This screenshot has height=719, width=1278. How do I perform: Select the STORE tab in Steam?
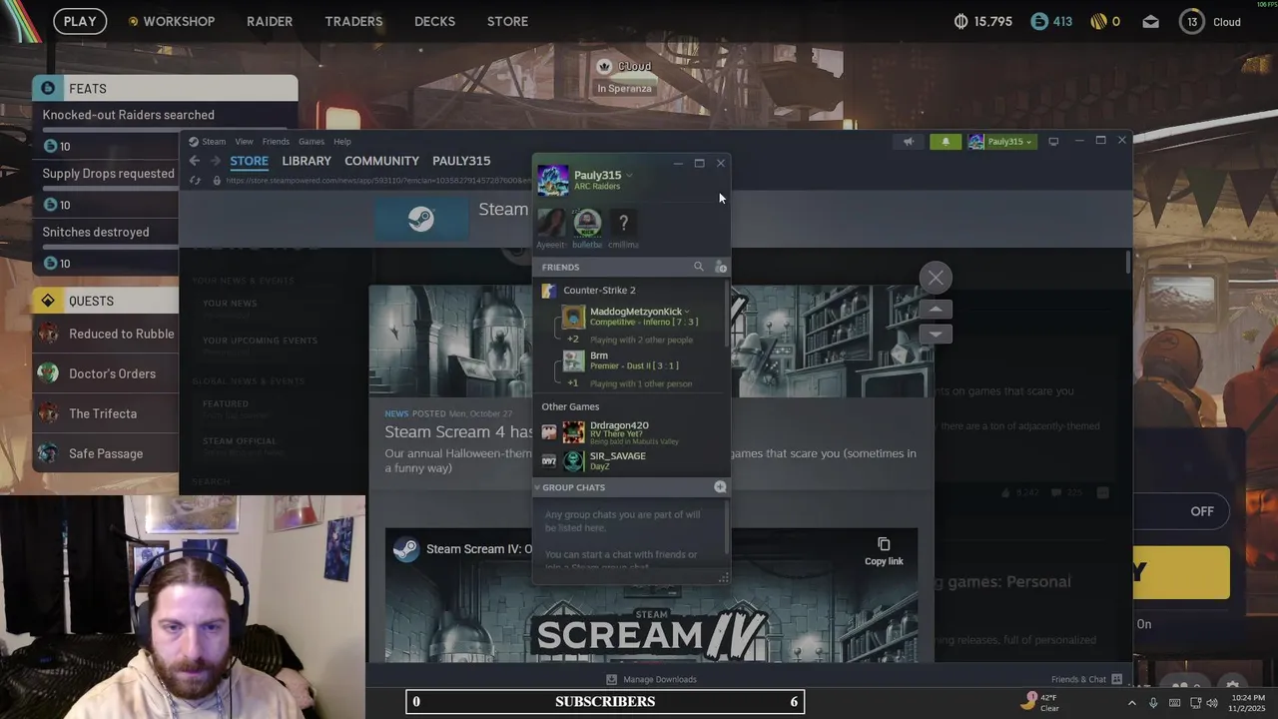(x=249, y=161)
